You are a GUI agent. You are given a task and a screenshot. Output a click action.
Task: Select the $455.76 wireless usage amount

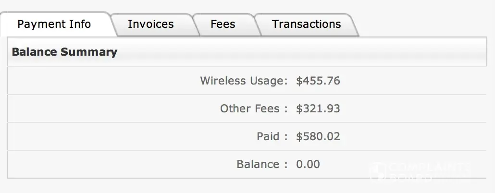pyautogui.click(x=318, y=81)
